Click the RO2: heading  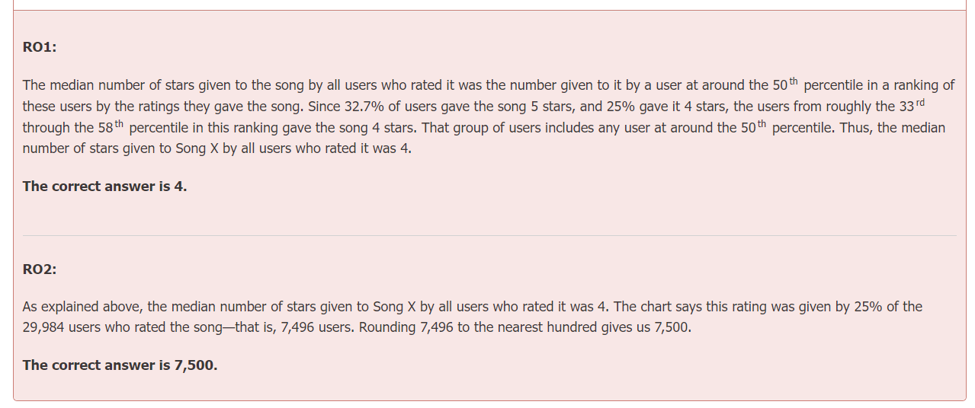pyautogui.click(x=40, y=269)
